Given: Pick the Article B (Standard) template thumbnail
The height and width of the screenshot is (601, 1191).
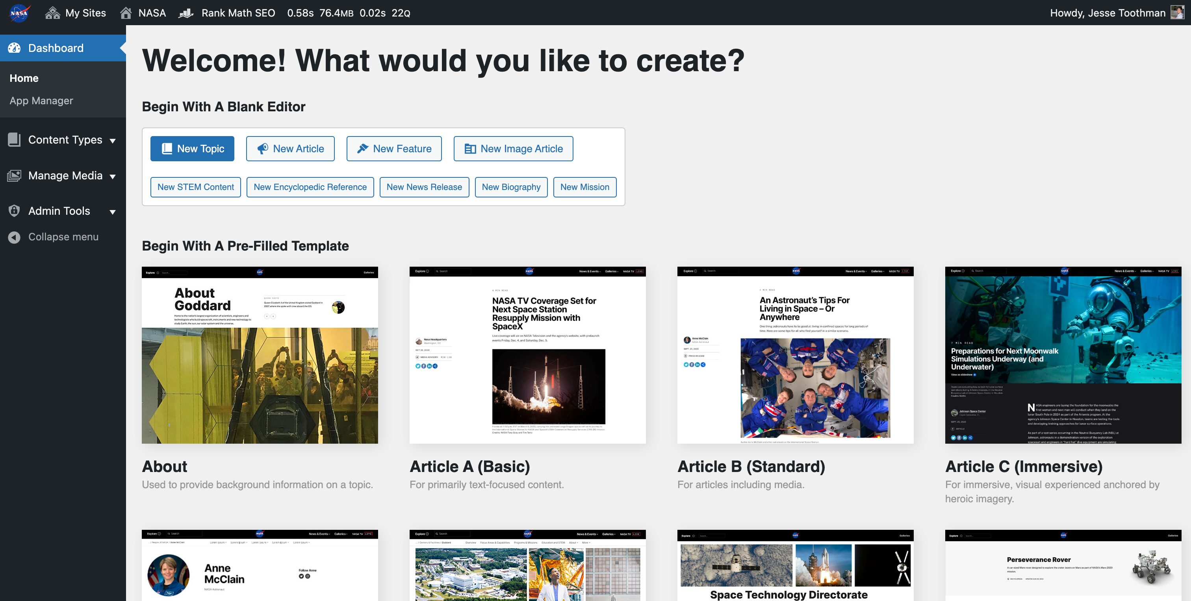Looking at the screenshot, I should tap(795, 355).
